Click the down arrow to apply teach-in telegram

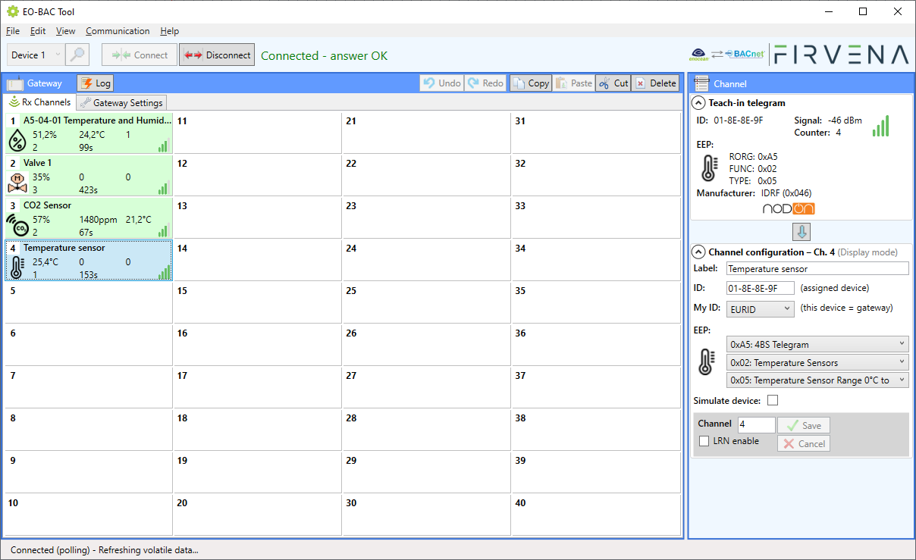pos(801,232)
